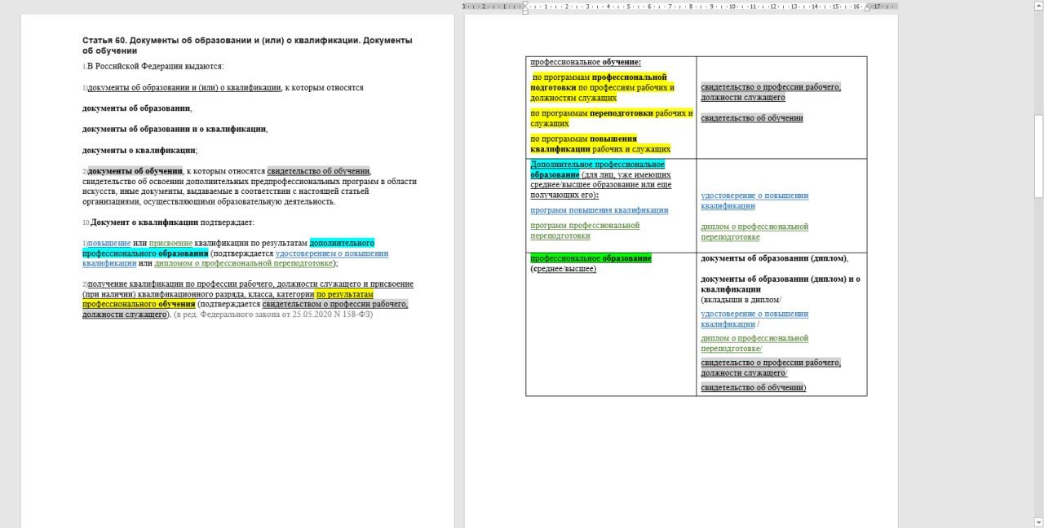Click 'программ повышения квалификации' in the table
Viewport: 1044px width, 528px height.
click(599, 209)
